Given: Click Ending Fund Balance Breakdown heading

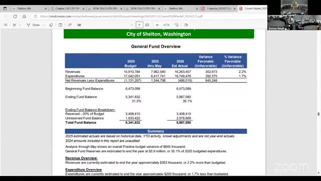Looking at the screenshot, I should [90, 110].
